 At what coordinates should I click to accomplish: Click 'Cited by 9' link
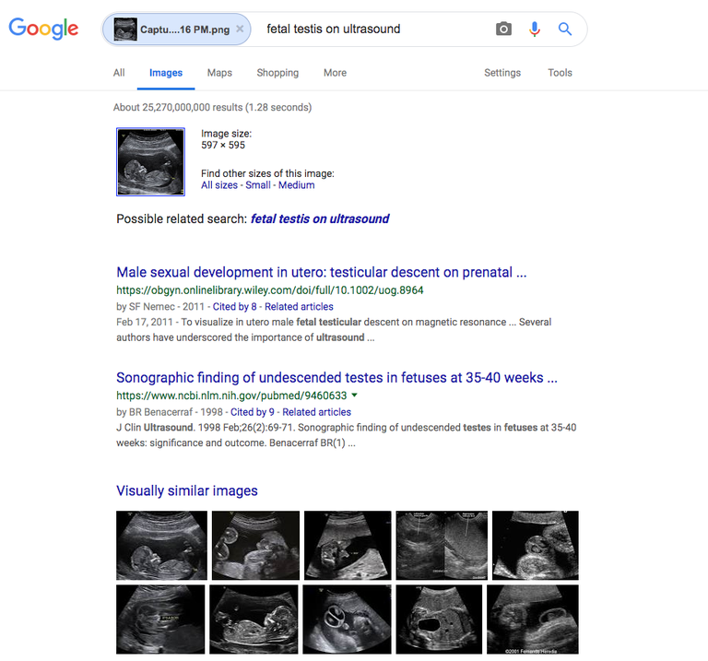click(x=253, y=412)
